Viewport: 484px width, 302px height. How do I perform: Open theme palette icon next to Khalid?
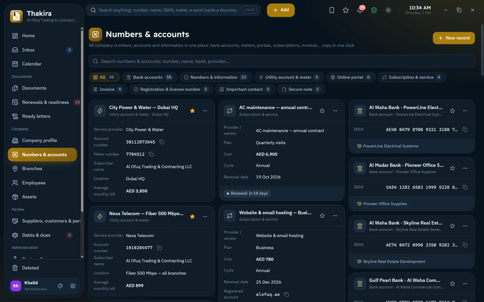pyautogui.click(x=60, y=286)
